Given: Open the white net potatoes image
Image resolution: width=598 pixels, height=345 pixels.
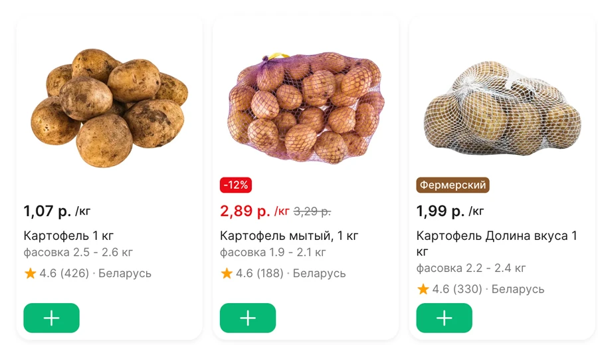Looking at the screenshot, I should point(502,108).
